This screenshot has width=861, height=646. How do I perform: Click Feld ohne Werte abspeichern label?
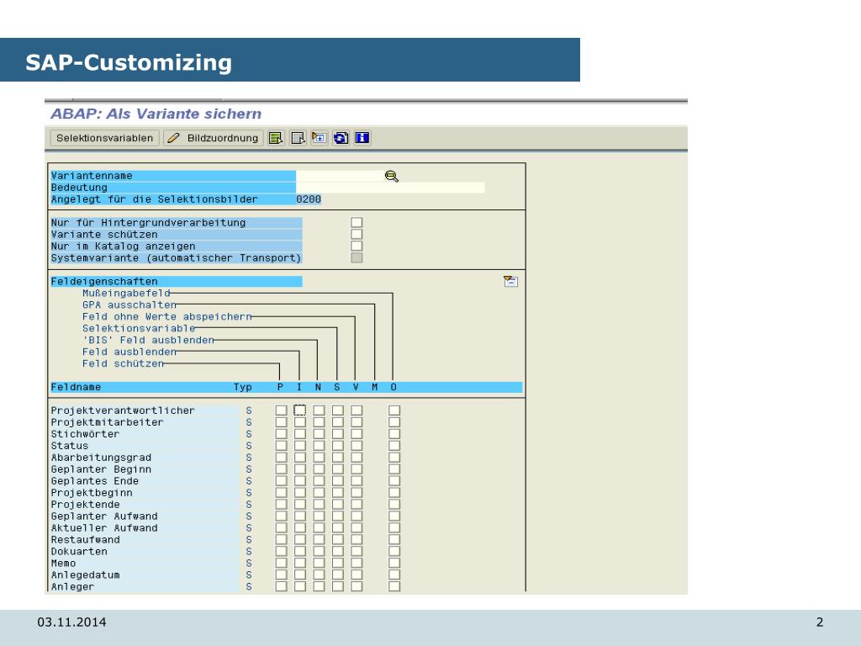[x=167, y=317]
